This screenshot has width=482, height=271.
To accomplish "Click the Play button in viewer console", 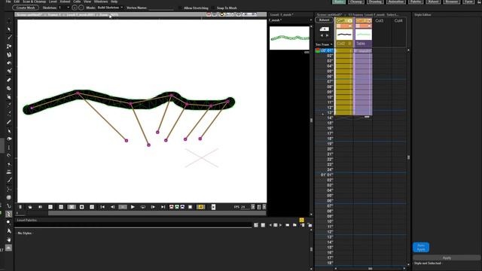I will pos(133,207).
